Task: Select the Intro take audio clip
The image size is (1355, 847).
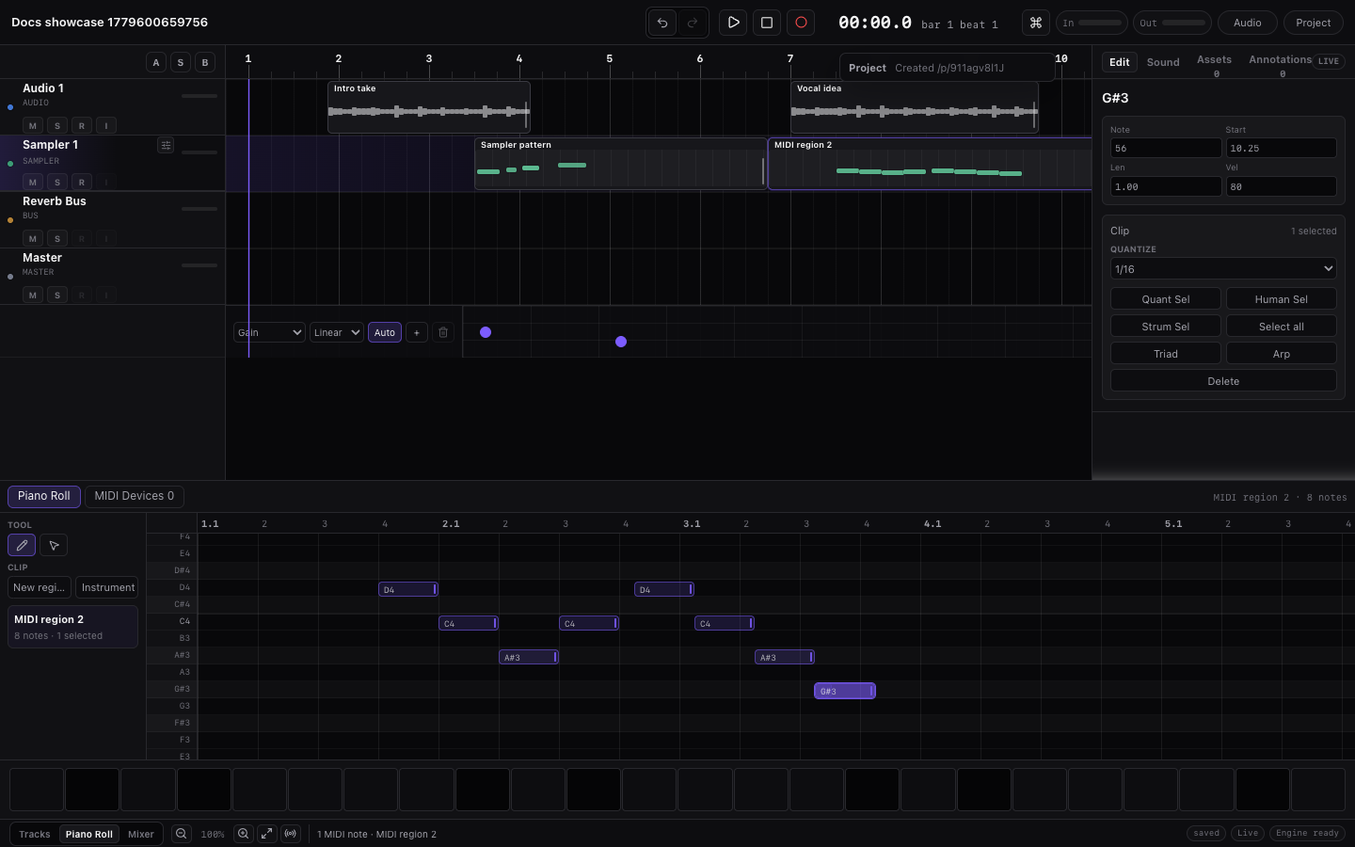Action: point(429,106)
